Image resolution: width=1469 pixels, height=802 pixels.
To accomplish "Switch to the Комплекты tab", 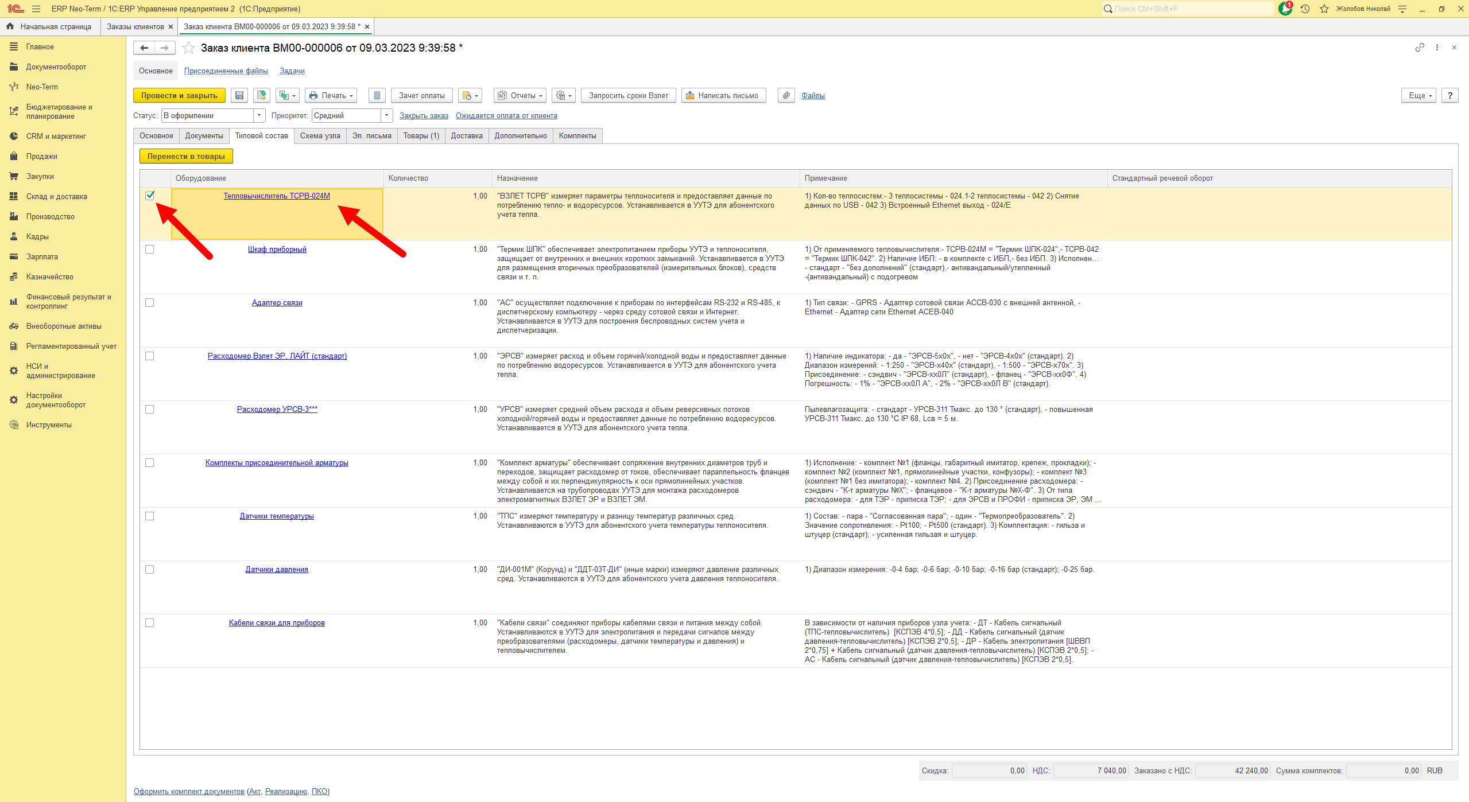I will 577,136.
